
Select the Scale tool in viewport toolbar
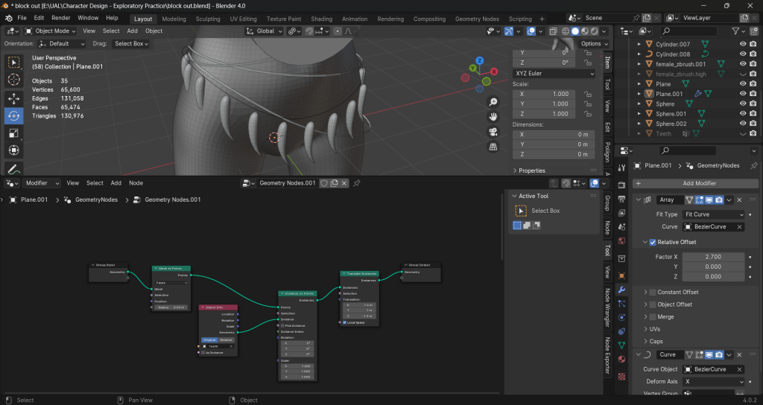click(x=13, y=133)
